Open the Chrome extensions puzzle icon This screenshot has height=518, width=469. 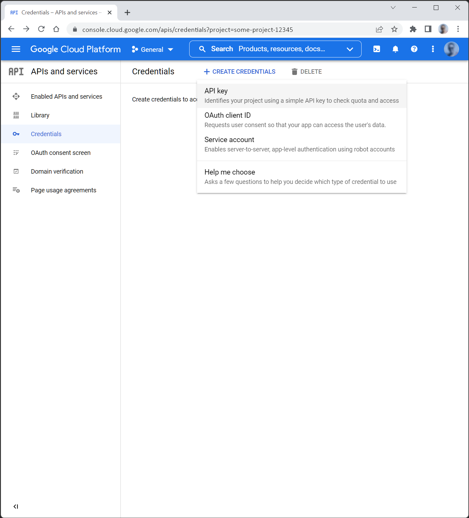[x=413, y=29]
